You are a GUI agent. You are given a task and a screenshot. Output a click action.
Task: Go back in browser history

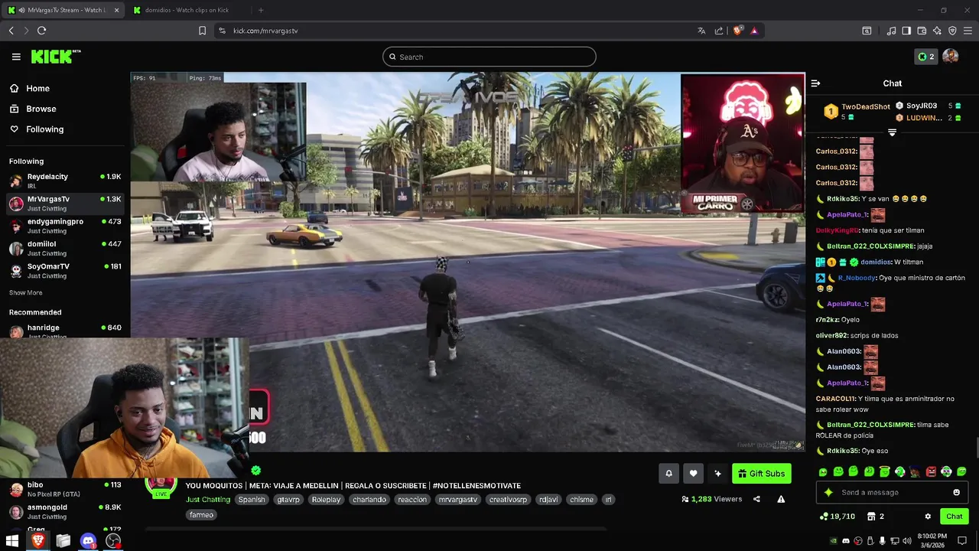click(11, 31)
